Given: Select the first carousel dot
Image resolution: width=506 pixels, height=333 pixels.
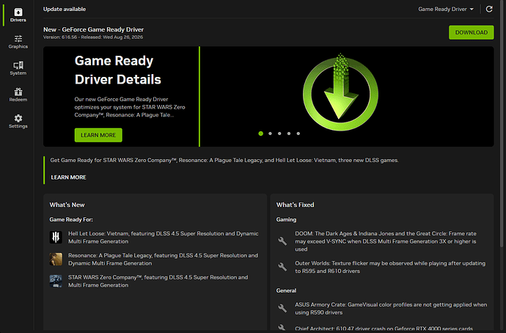Looking at the screenshot, I should tap(261, 133).
